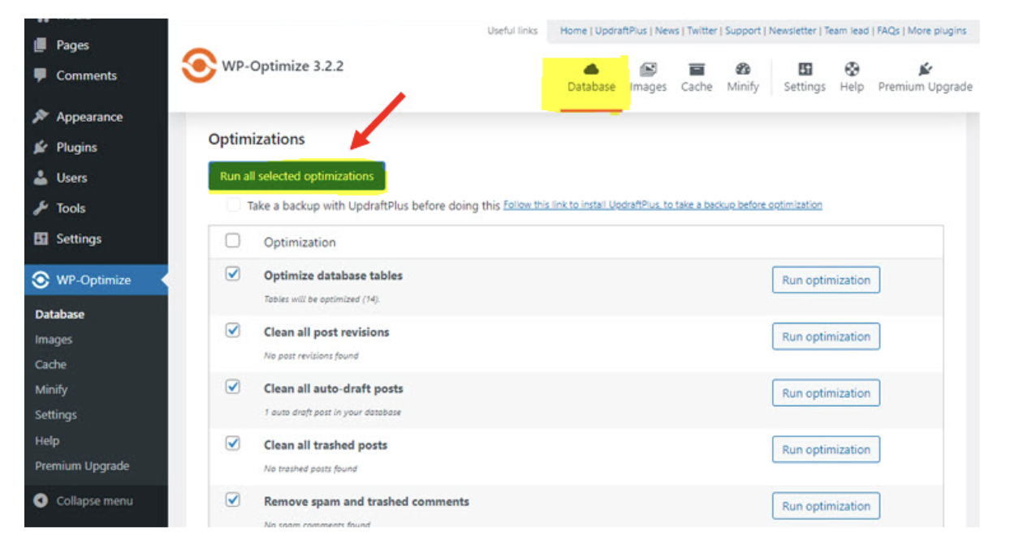Image resolution: width=1010 pixels, height=553 pixels.
Task: Click the Collapse menu arrow icon
Action: (41, 501)
